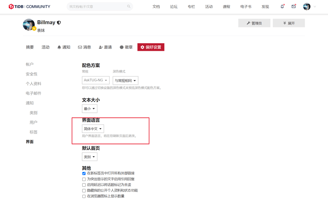Open the header user avatar menu

point(307,7)
